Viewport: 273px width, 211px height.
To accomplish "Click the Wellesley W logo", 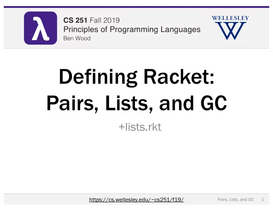I will [230, 28].
